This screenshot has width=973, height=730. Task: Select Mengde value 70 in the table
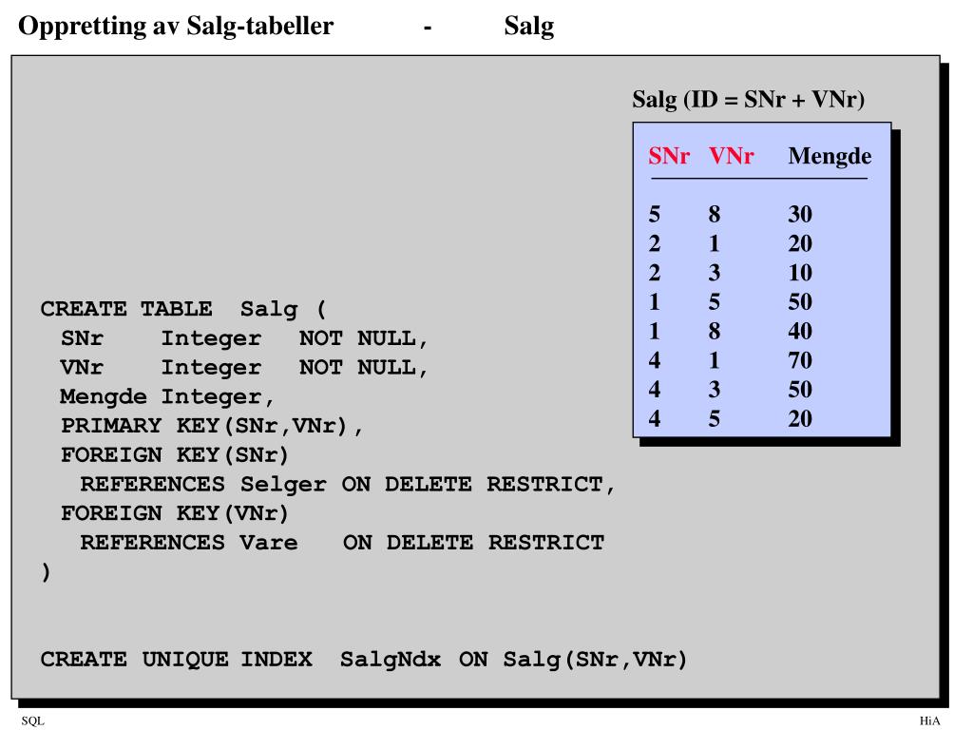click(800, 360)
